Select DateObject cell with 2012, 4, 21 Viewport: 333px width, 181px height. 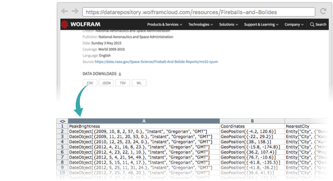[144, 147]
